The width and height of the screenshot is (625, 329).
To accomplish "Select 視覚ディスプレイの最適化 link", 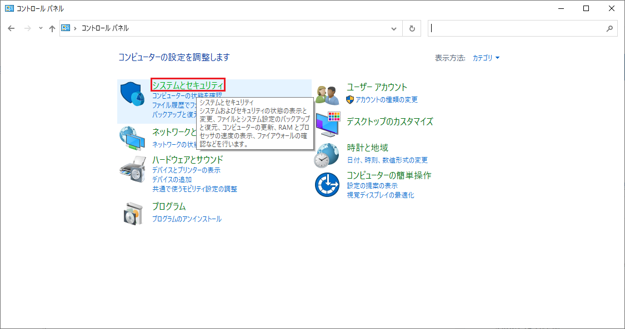I will [381, 195].
